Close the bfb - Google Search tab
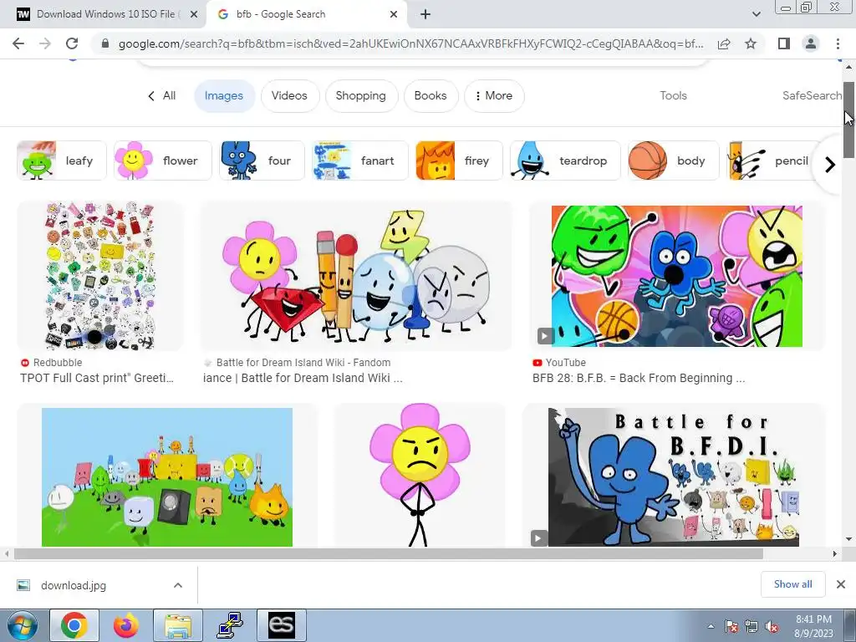The width and height of the screenshot is (856, 642). pos(394,15)
